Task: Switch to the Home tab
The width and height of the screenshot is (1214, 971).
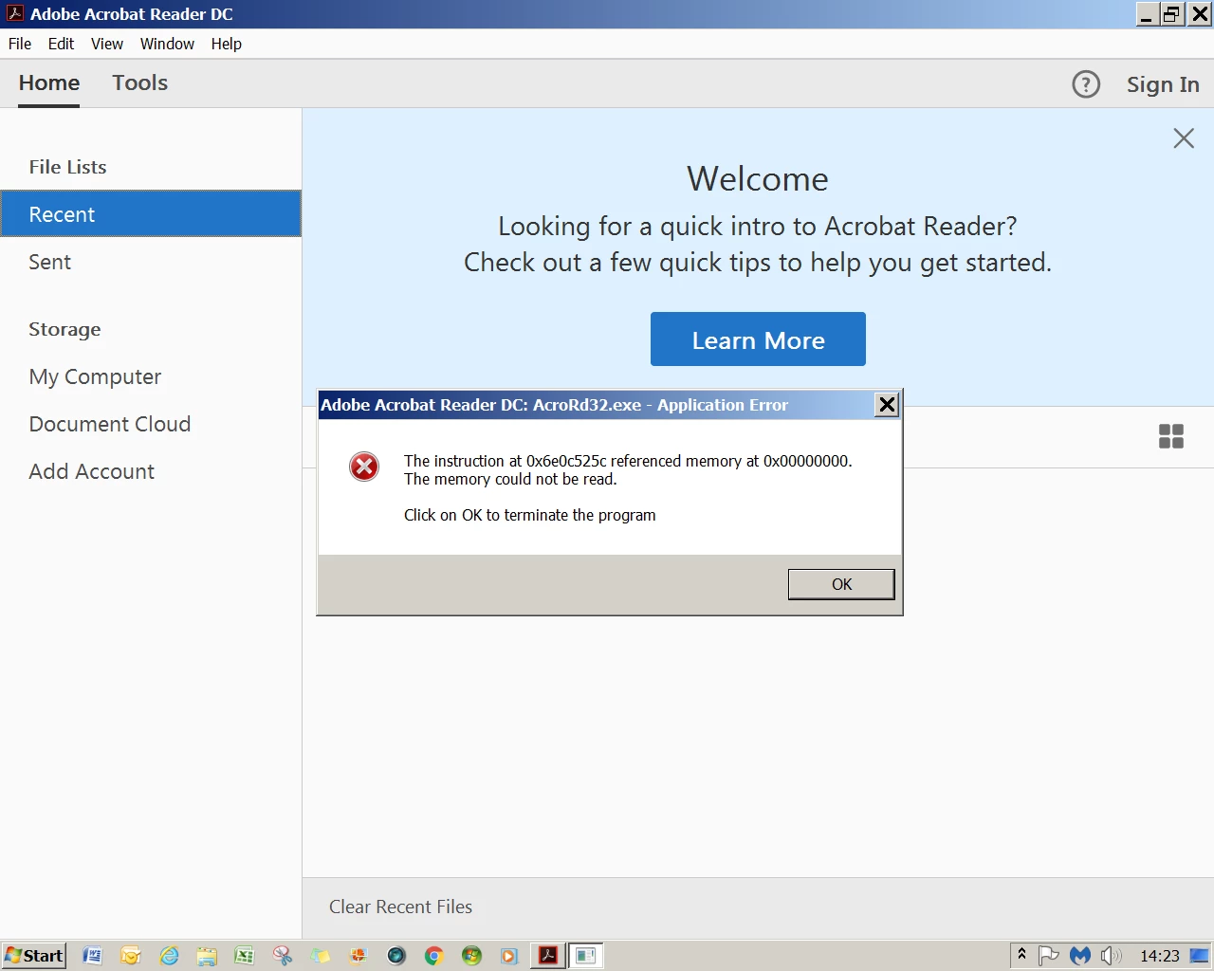Action: click(49, 83)
